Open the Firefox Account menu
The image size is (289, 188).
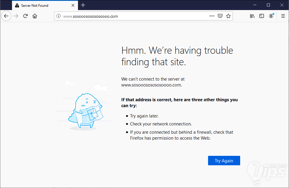pyautogui.click(x=271, y=16)
